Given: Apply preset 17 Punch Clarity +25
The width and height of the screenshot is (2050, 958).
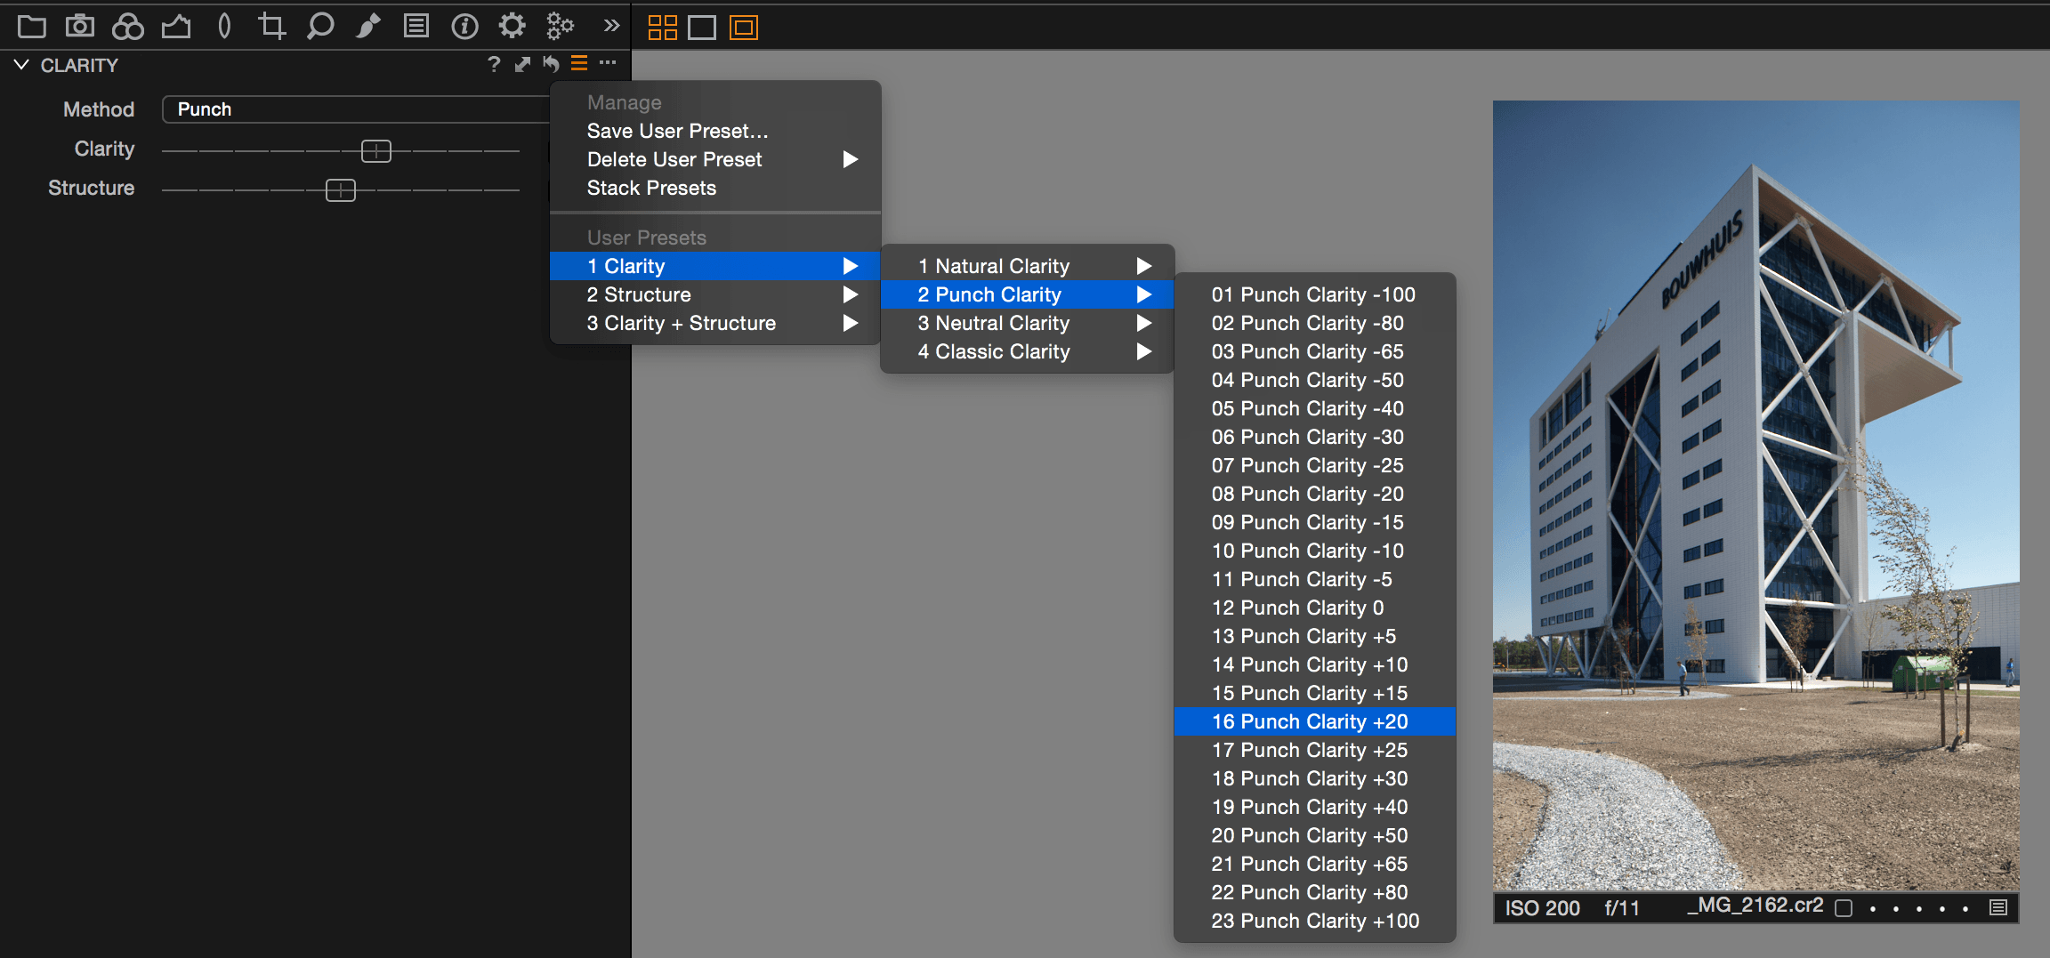Looking at the screenshot, I should [x=1315, y=750].
